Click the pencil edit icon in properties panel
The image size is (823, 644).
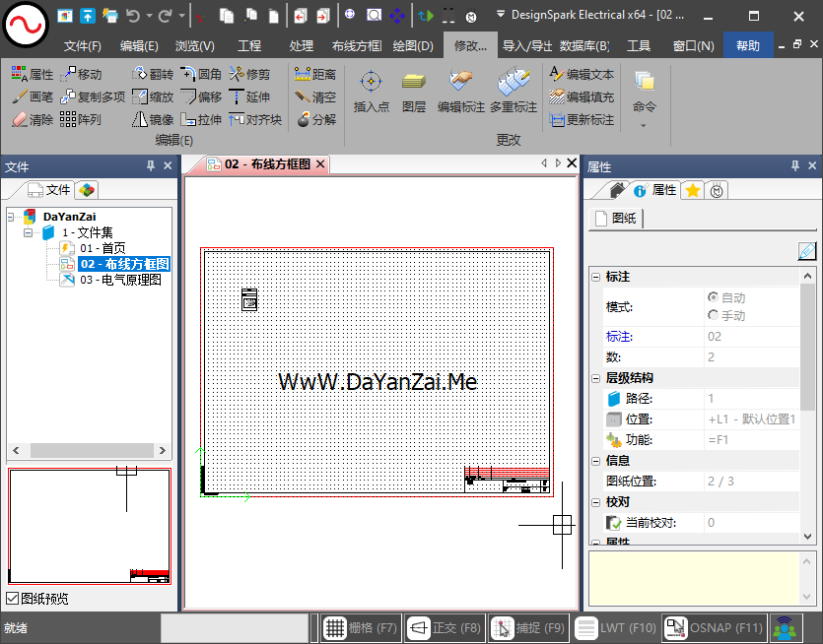point(806,251)
